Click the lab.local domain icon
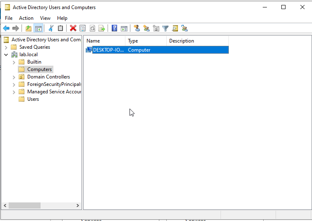 click(14, 55)
